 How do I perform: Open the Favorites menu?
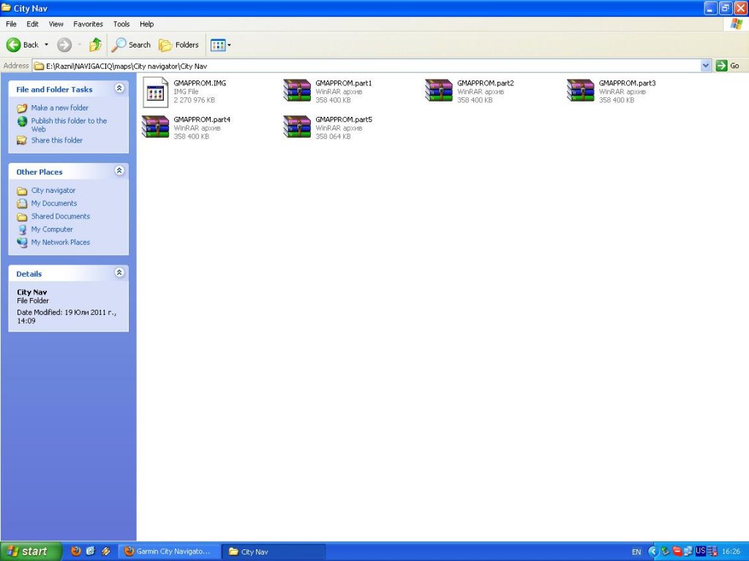point(88,24)
